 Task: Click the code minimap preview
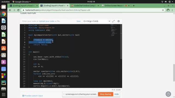[114, 30]
